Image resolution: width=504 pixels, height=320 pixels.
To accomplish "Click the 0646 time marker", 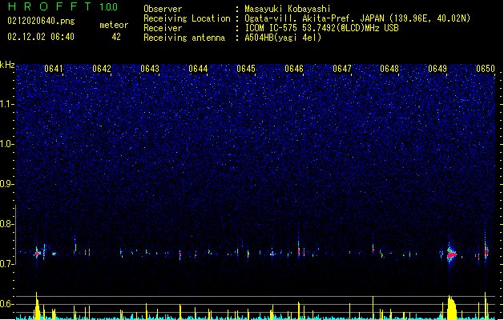I will [294, 69].
